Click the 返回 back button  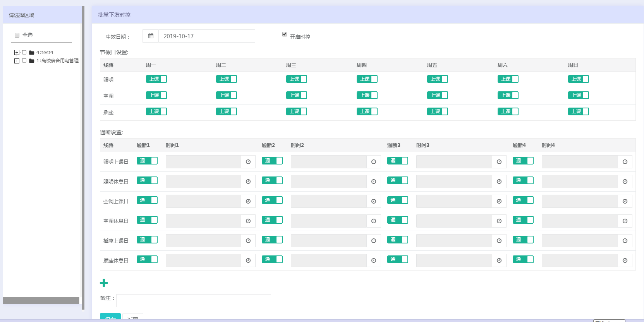(133, 318)
